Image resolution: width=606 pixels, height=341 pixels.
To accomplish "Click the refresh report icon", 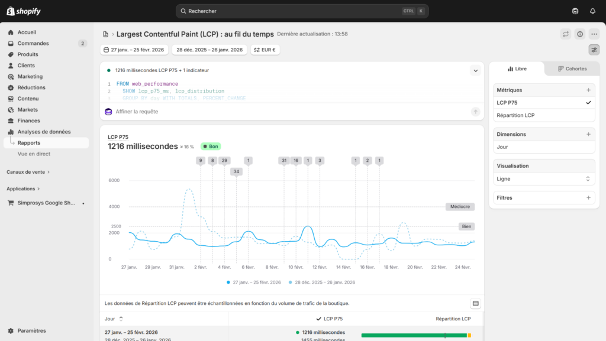I will [566, 34].
